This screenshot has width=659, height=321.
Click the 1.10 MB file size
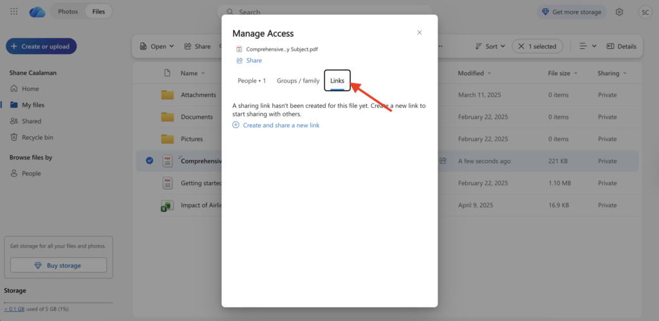(559, 183)
